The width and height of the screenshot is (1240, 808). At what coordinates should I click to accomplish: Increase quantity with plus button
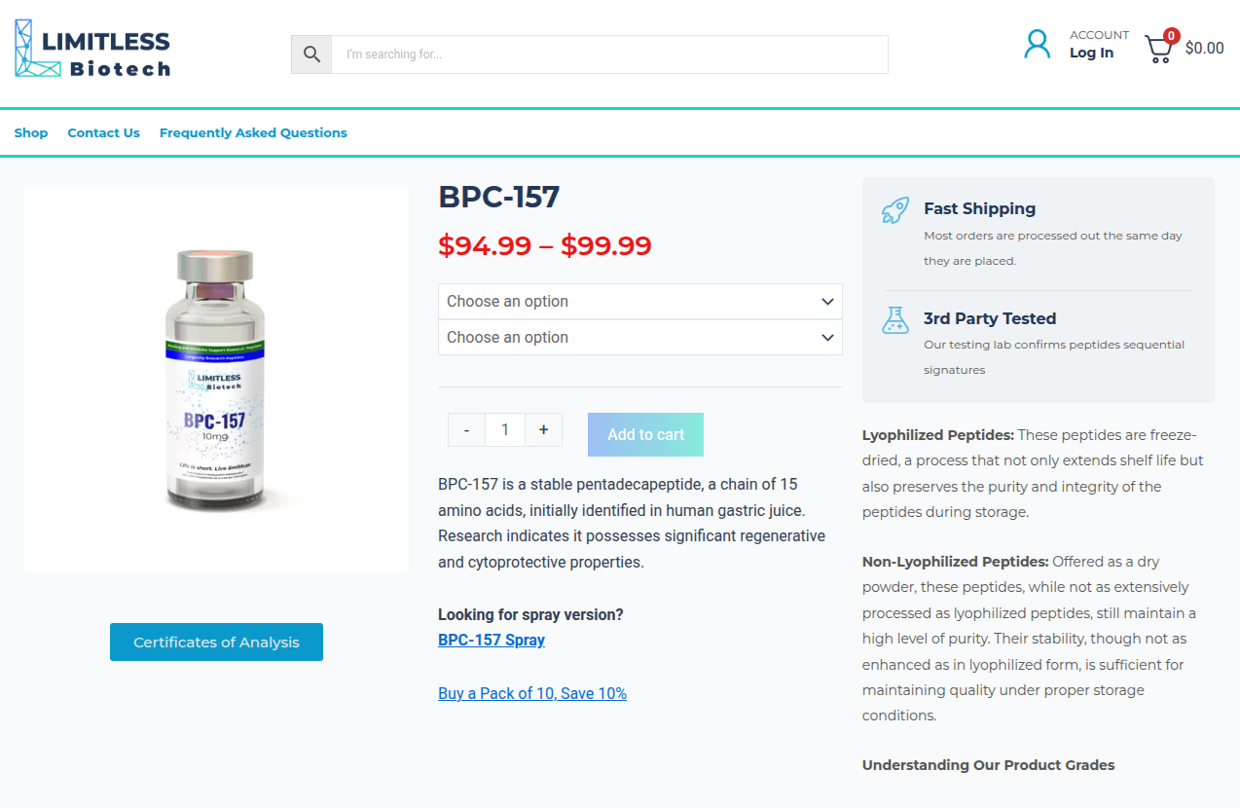[x=543, y=430]
